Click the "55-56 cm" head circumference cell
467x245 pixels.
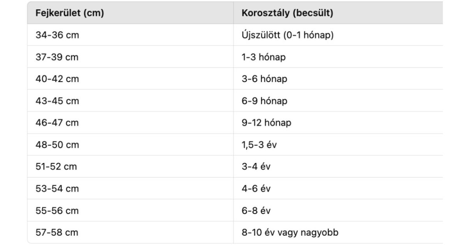[x=57, y=211]
